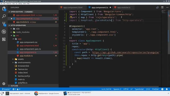This screenshot has height=96, width=170.
Task: Change encoding via UTF-8
Action: 126,89
